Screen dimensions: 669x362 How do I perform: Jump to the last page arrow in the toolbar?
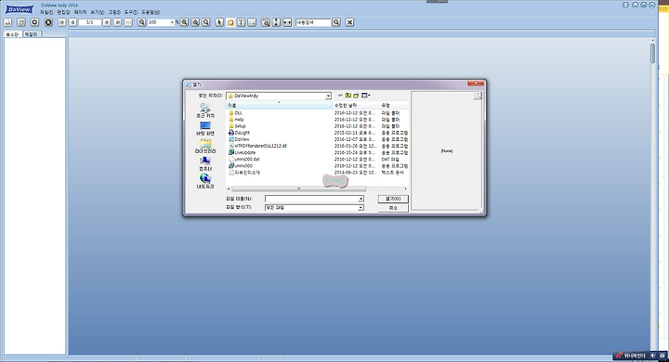[x=117, y=22]
